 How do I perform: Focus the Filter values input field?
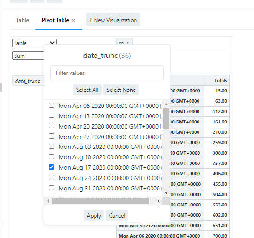tap(107, 73)
